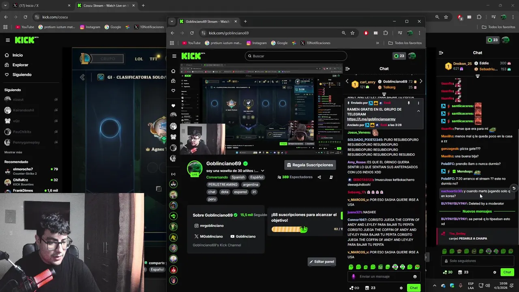Open chat settings gear in Goblinciano69 window
Image resolution: width=519 pixels, height=292 pixels.
click(x=401, y=288)
